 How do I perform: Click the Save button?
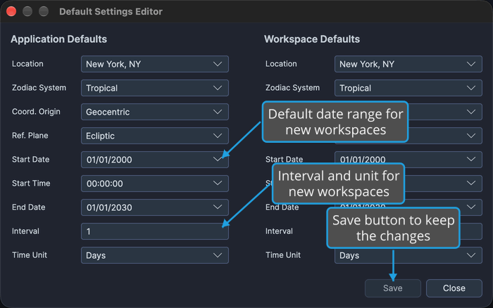pyautogui.click(x=393, y=288)
